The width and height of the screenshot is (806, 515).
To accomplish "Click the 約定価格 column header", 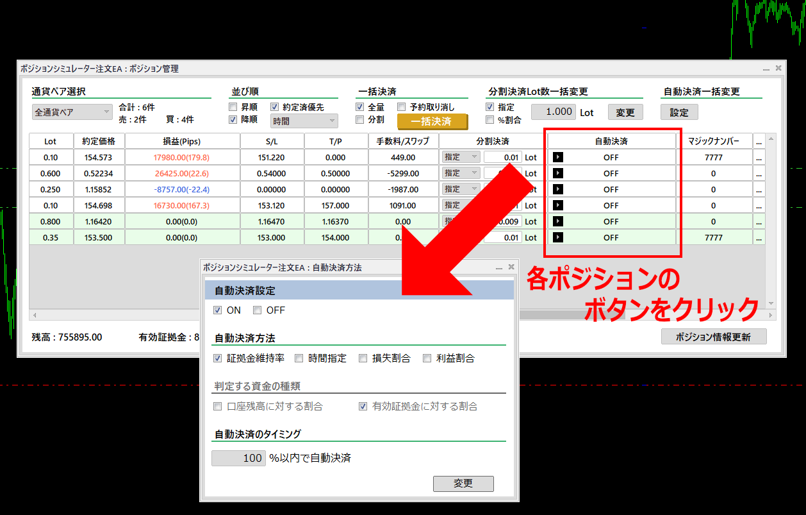I will pos(99,141).
